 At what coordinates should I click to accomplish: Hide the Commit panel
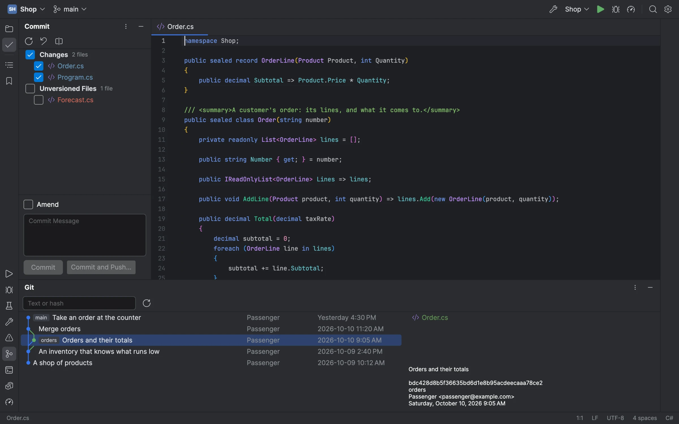click(x=141, y=27)
